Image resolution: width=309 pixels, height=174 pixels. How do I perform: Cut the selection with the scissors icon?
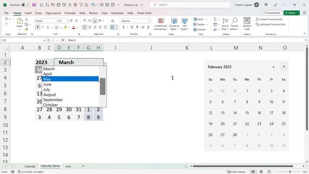[x=26, y=19]
